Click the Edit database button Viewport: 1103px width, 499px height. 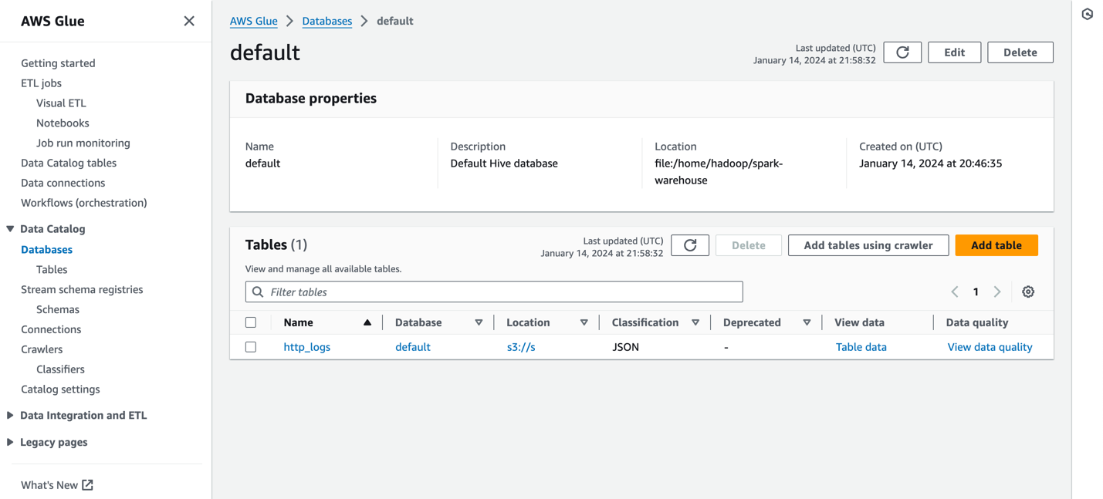tap(954, 52)
